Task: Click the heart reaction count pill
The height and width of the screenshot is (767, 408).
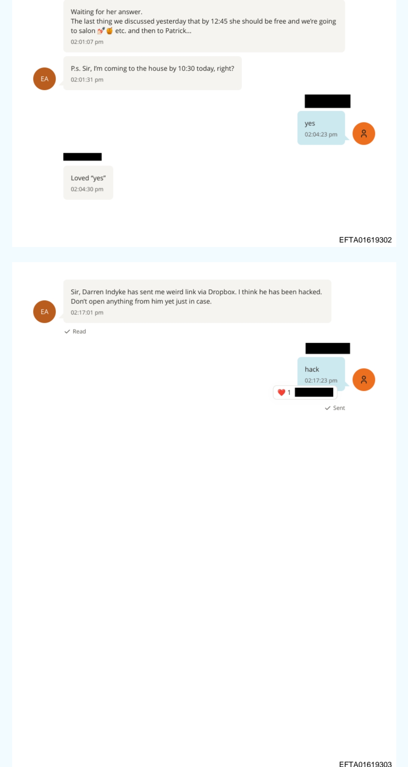Action: point(305,392)
